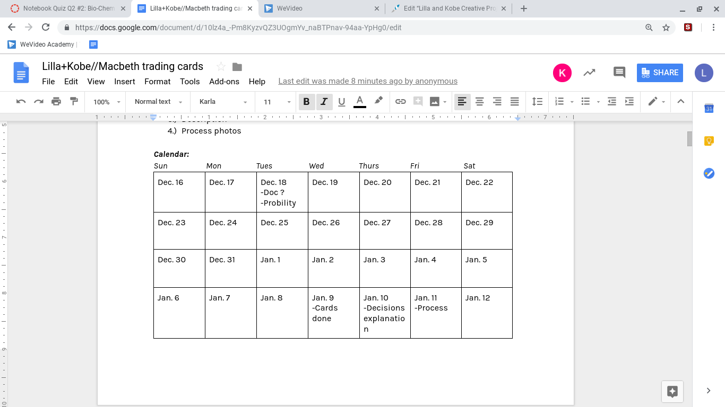Open the Karla font dropdown
This screenshot has height=407, width=725.
[223, 102]
